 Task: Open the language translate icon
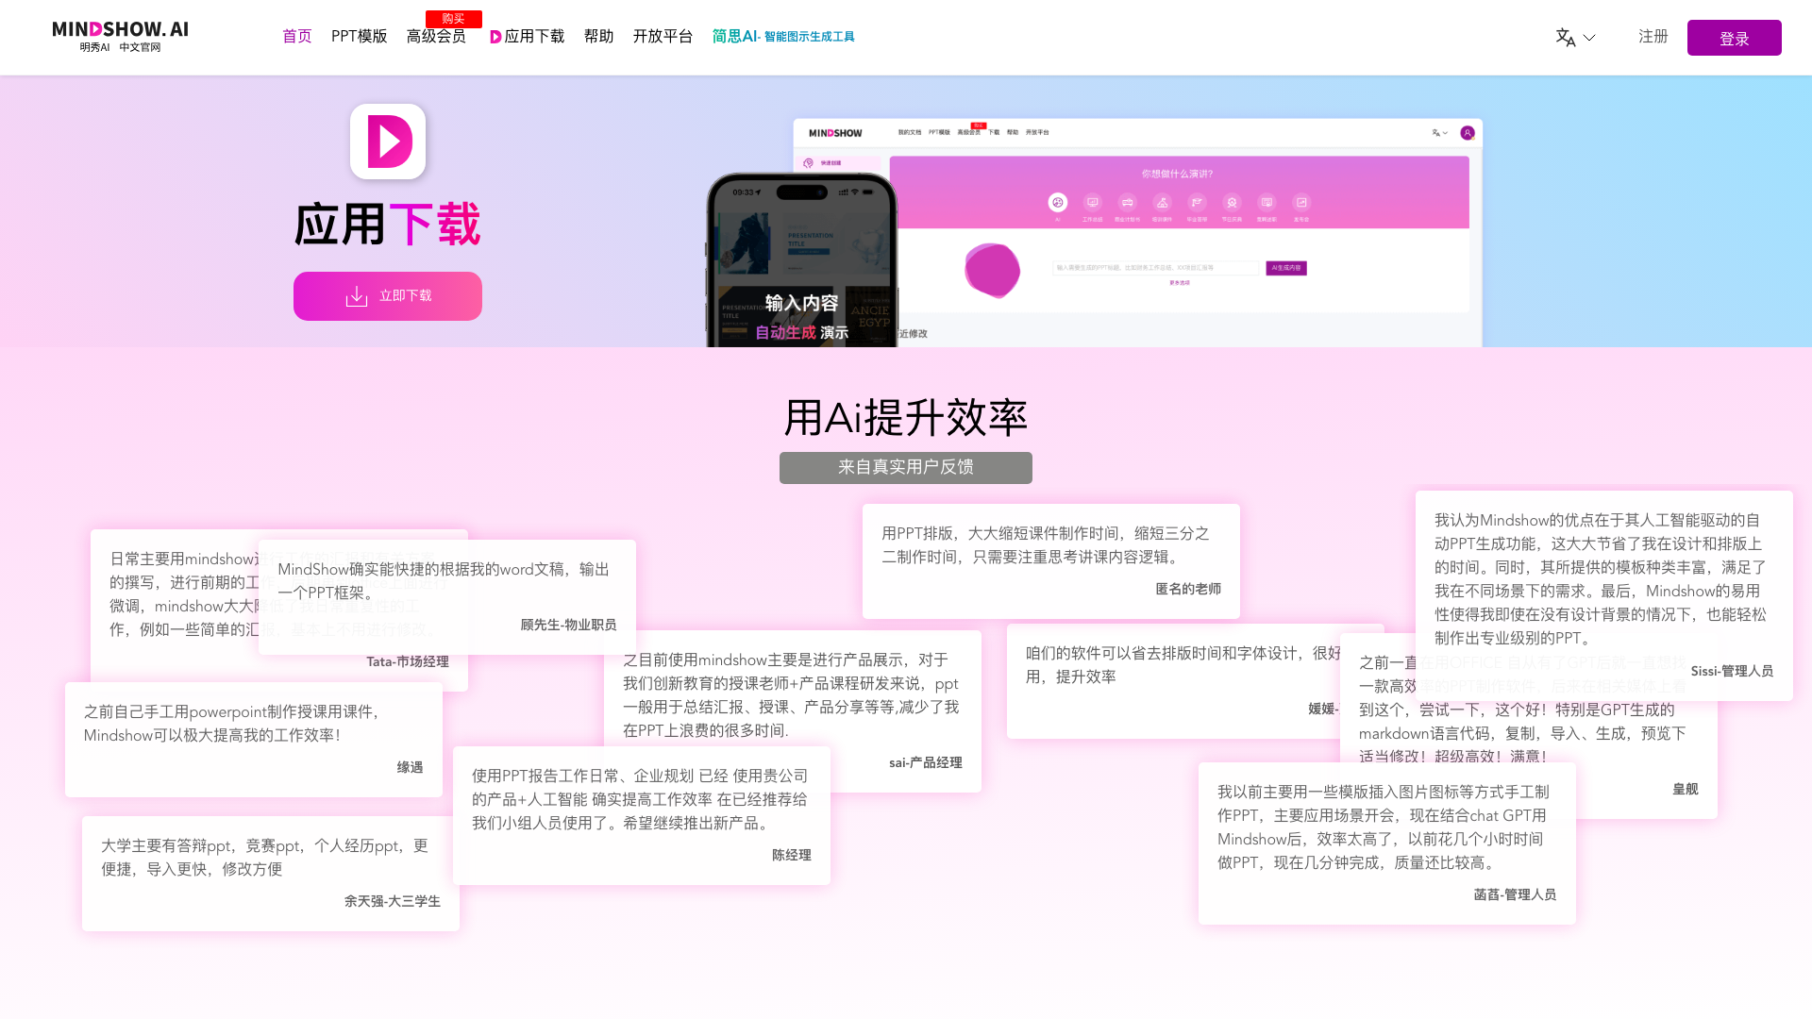click(x=1565, y=38)
